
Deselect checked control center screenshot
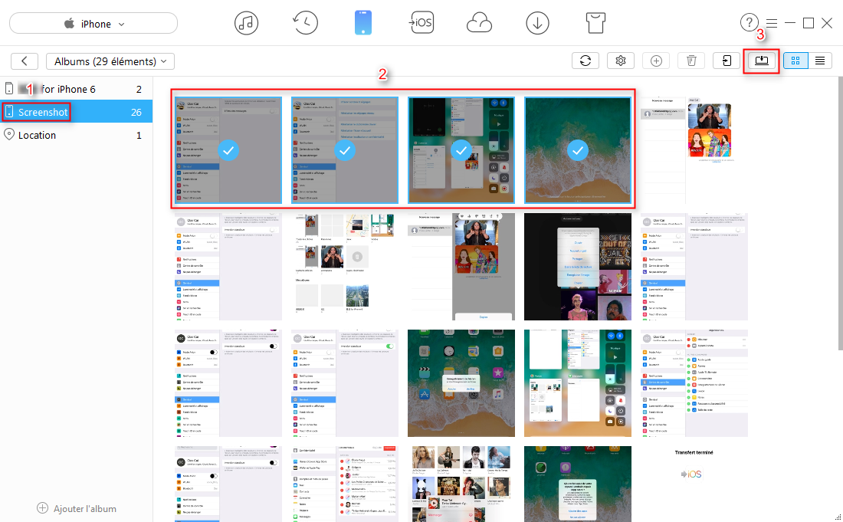tap(461, 150)
